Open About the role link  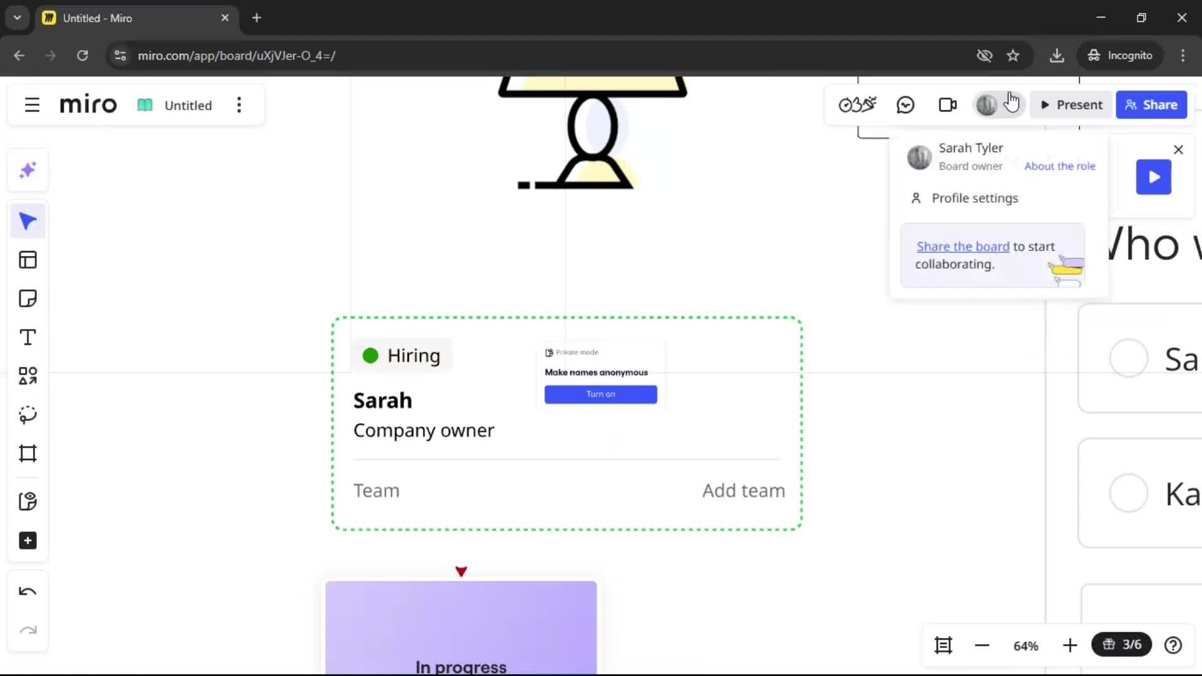pos(1059,166)
